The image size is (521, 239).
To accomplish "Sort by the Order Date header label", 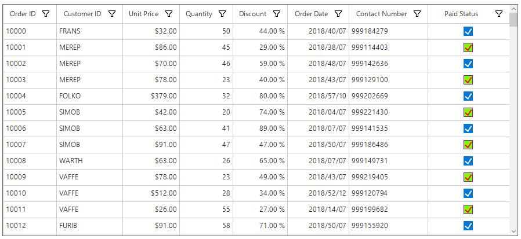I will 311,14.
